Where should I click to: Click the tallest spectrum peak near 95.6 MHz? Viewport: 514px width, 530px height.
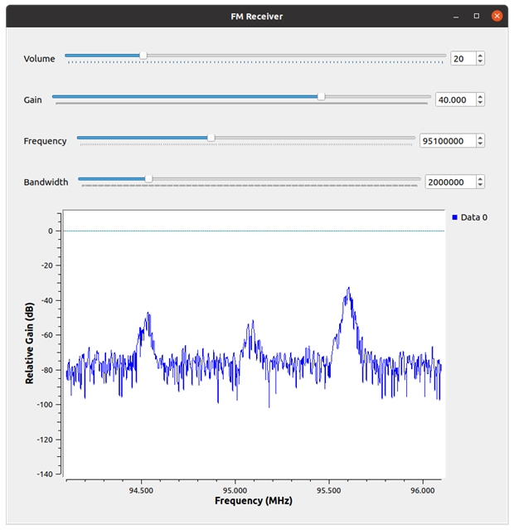(x=349, y=289)
